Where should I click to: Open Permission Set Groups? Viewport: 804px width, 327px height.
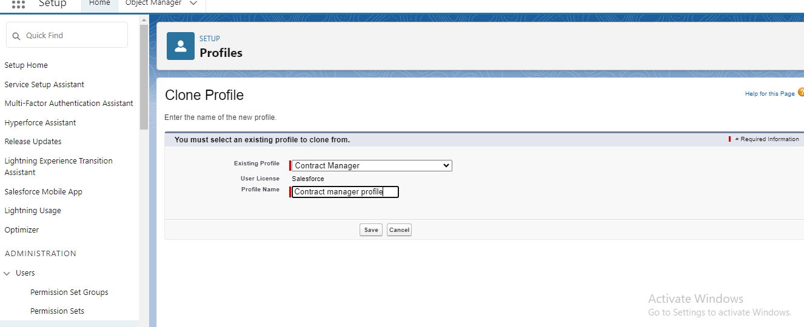(x=69, y=292)
